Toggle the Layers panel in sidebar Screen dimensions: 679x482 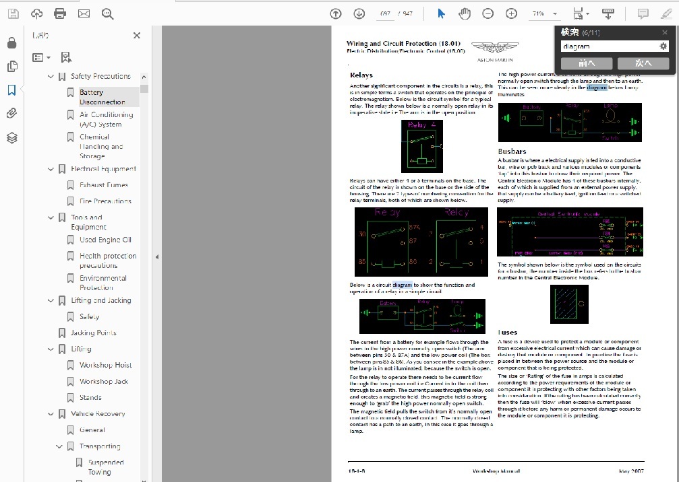pyautogui.click(x=11, y=137)
